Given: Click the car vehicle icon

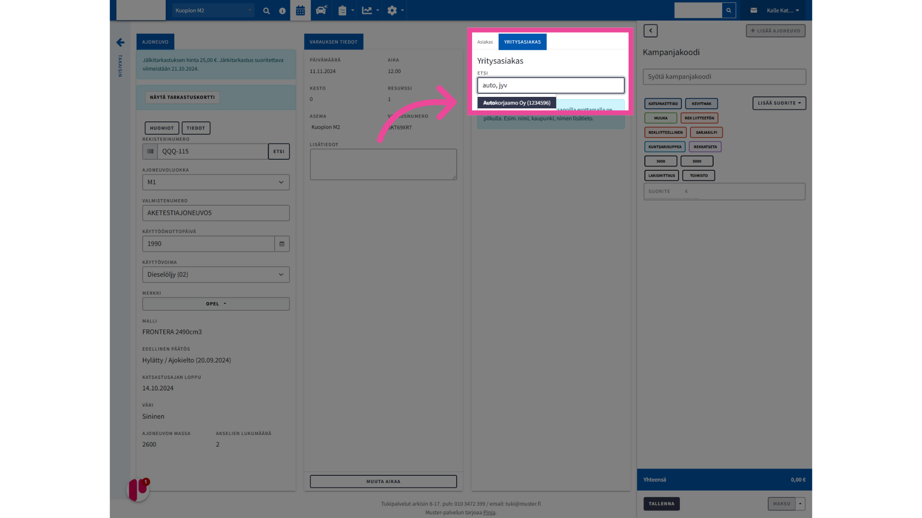Looking at the screenshot, I should 321,10.
